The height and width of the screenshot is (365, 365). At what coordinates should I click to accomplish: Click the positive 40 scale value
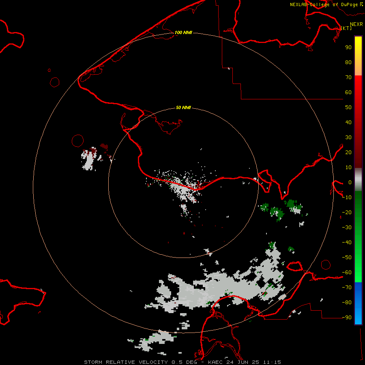pos(348,122)
